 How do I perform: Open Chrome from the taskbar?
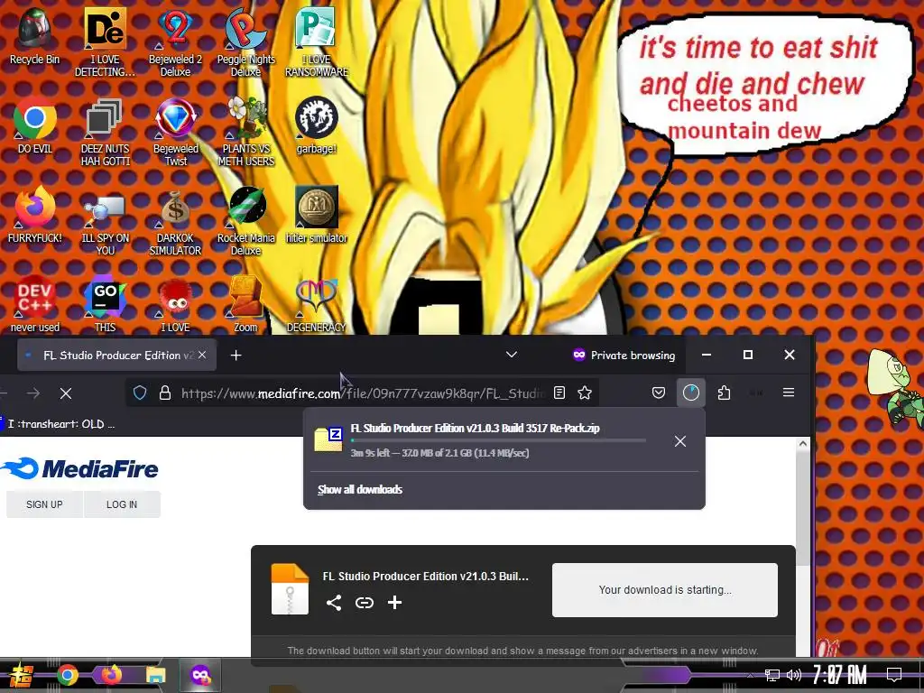pyautogui.click(x=67, y=675)
